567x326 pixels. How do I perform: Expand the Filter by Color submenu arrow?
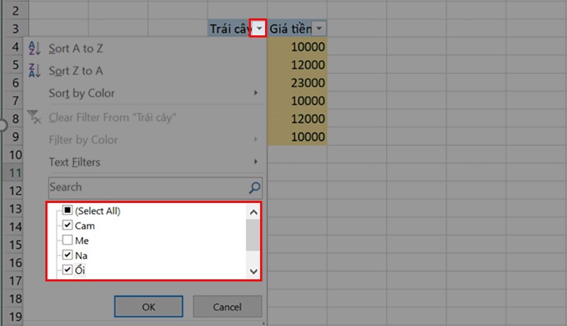pos(256,139)
